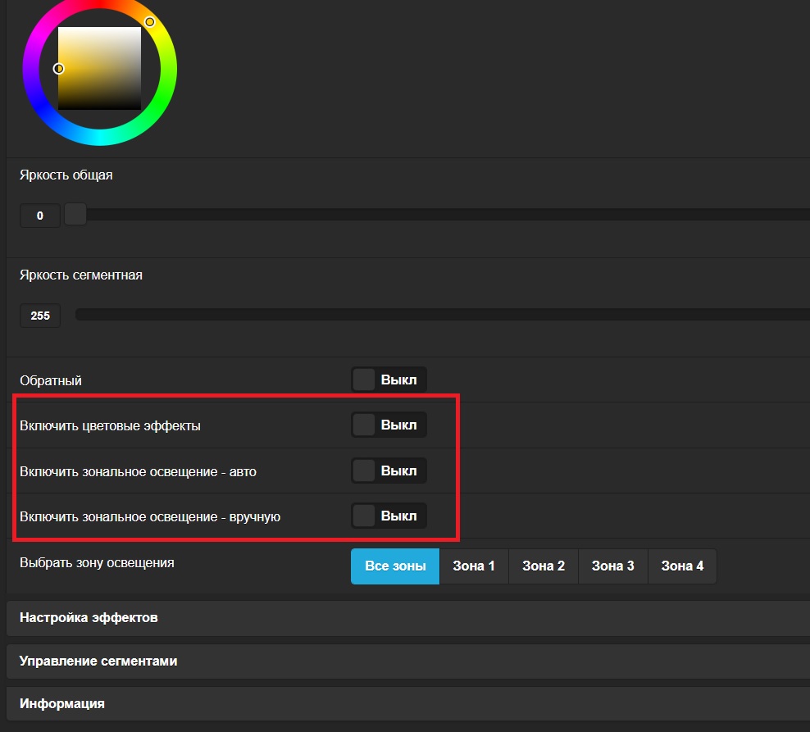Expand the Управление сегментами section
810x732 pixels.
click(x=98, y=662)
